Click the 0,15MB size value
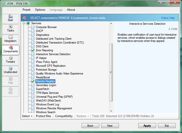This screenshot has width=182, height=133. coord(173,29)
